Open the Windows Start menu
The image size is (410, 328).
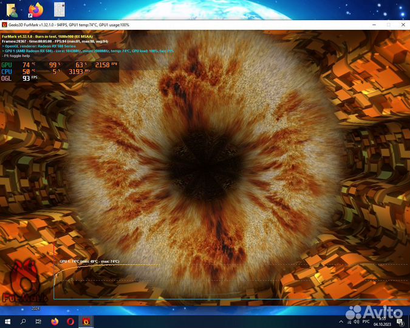[x=8, y=321]
